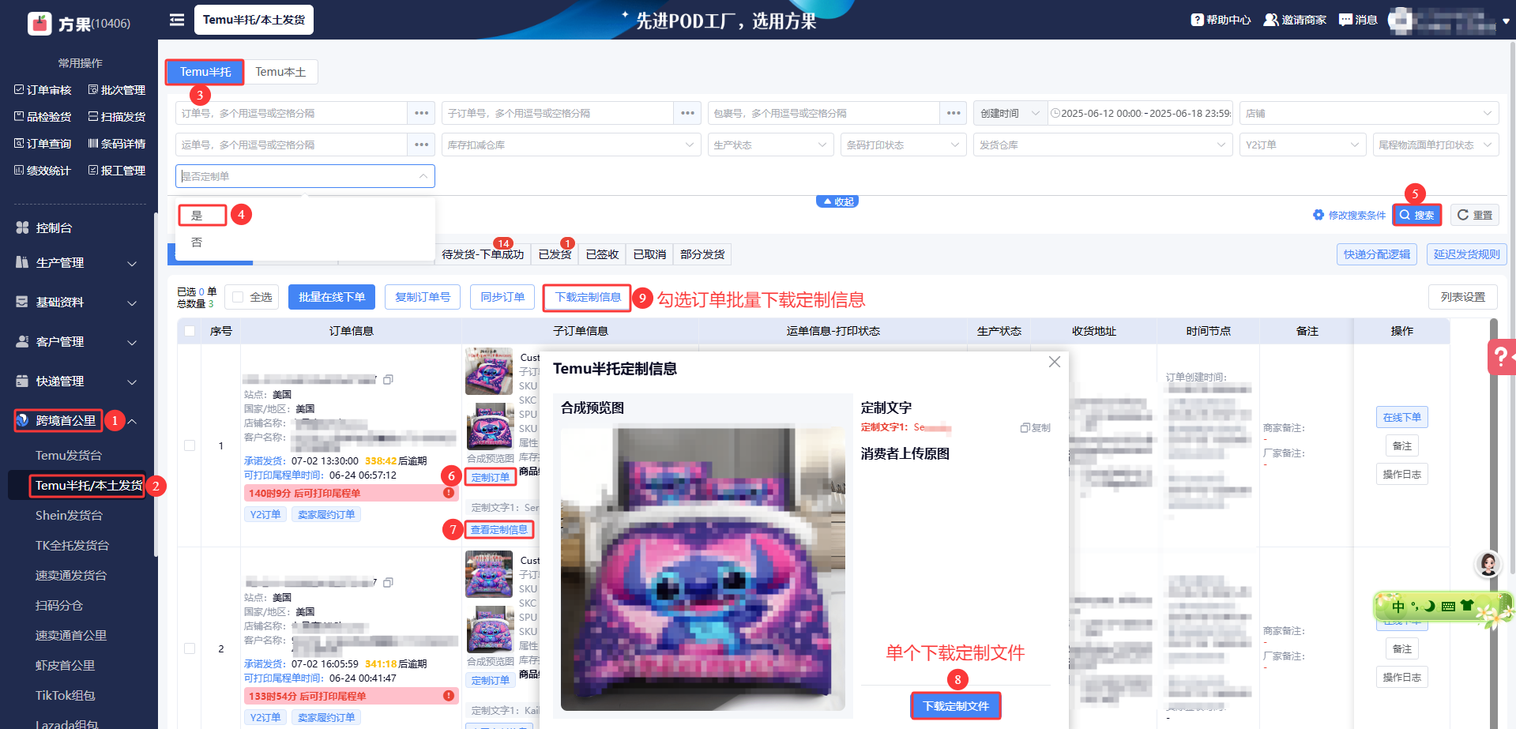This screenshot has width=1516, height=729.
Task: Open 帮助中心 help center
Action: 1221,20
